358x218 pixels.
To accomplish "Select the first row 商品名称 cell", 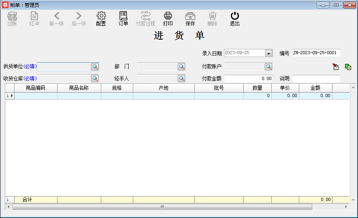I will [79, 96].
